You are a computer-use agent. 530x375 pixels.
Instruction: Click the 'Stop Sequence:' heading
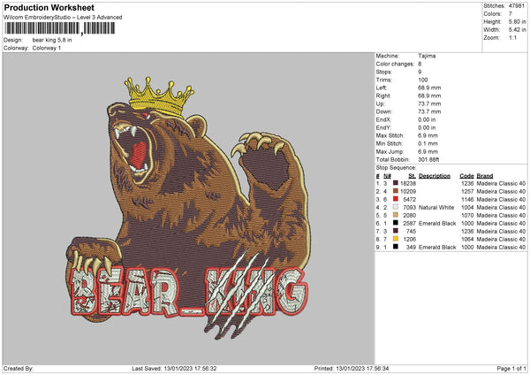tap(396, 168)
